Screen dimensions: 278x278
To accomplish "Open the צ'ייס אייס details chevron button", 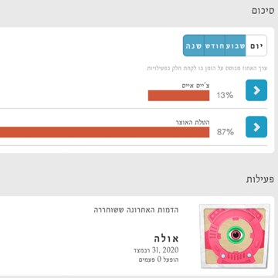I will pyautogui.click(x=256, y=90).
